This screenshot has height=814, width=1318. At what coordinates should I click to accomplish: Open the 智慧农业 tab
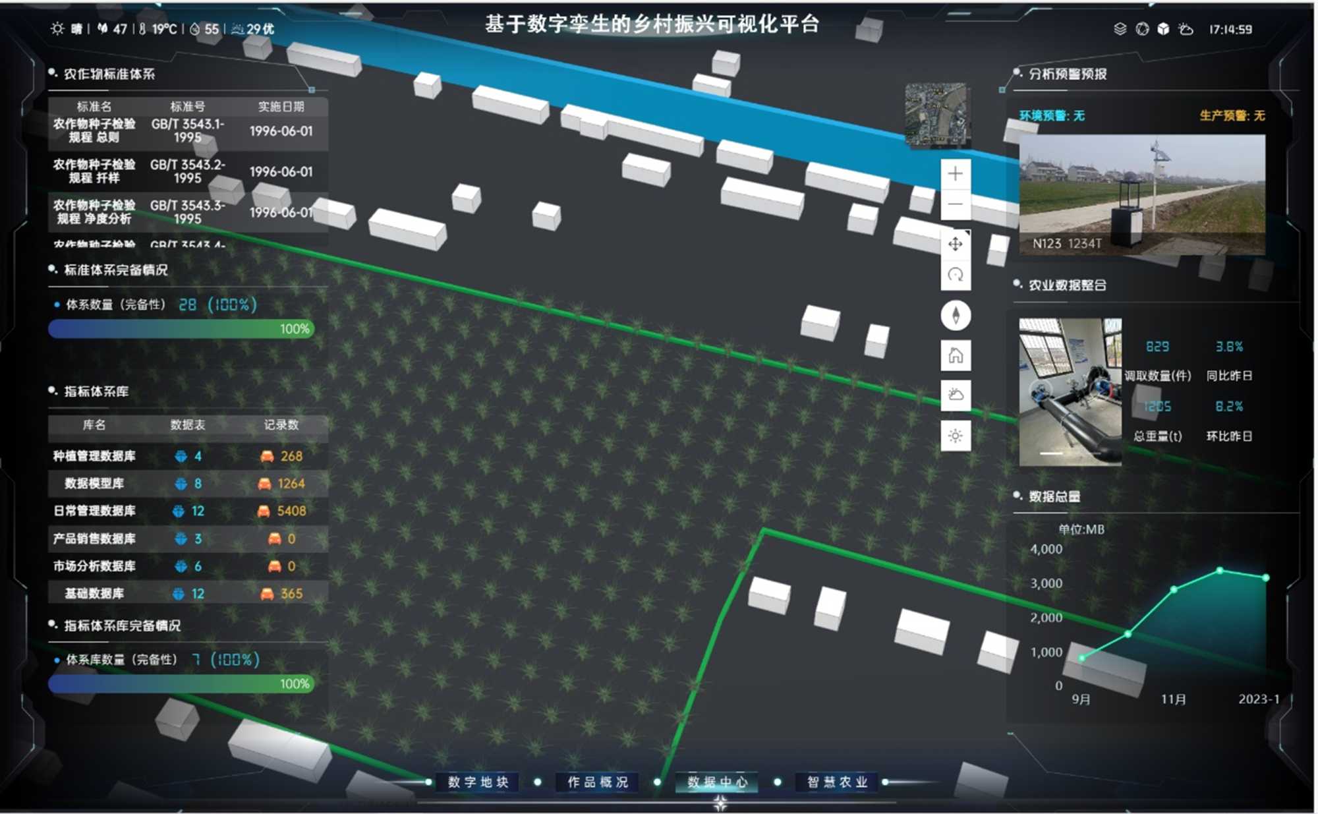pyautogui.click(x=837, y=782)
